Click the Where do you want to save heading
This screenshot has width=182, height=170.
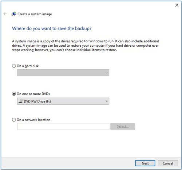pyautogui.click(x=52, y=28)
